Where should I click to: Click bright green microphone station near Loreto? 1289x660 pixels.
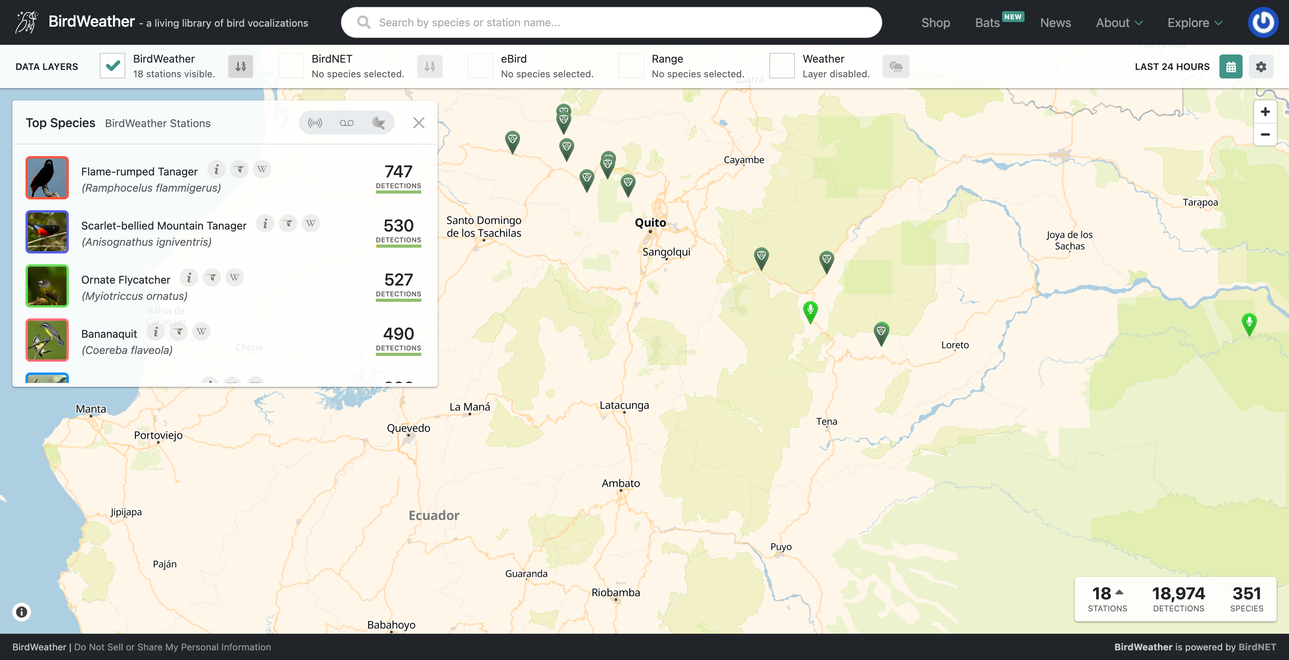click(x=810, y=312)
